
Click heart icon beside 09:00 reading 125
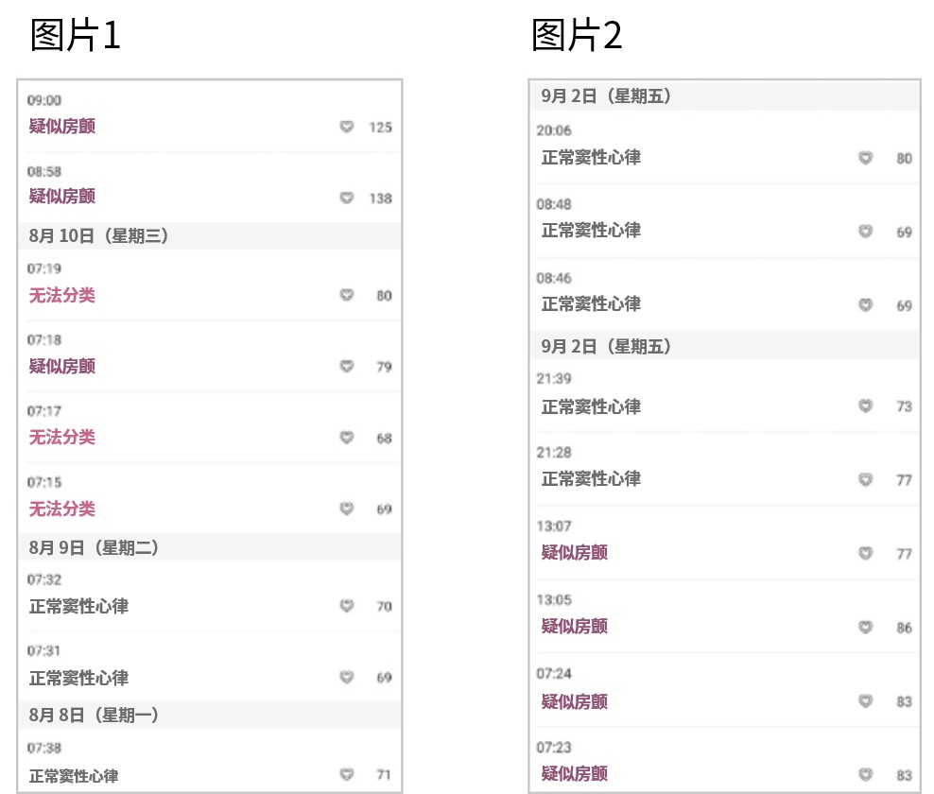[x=347, y=127]
